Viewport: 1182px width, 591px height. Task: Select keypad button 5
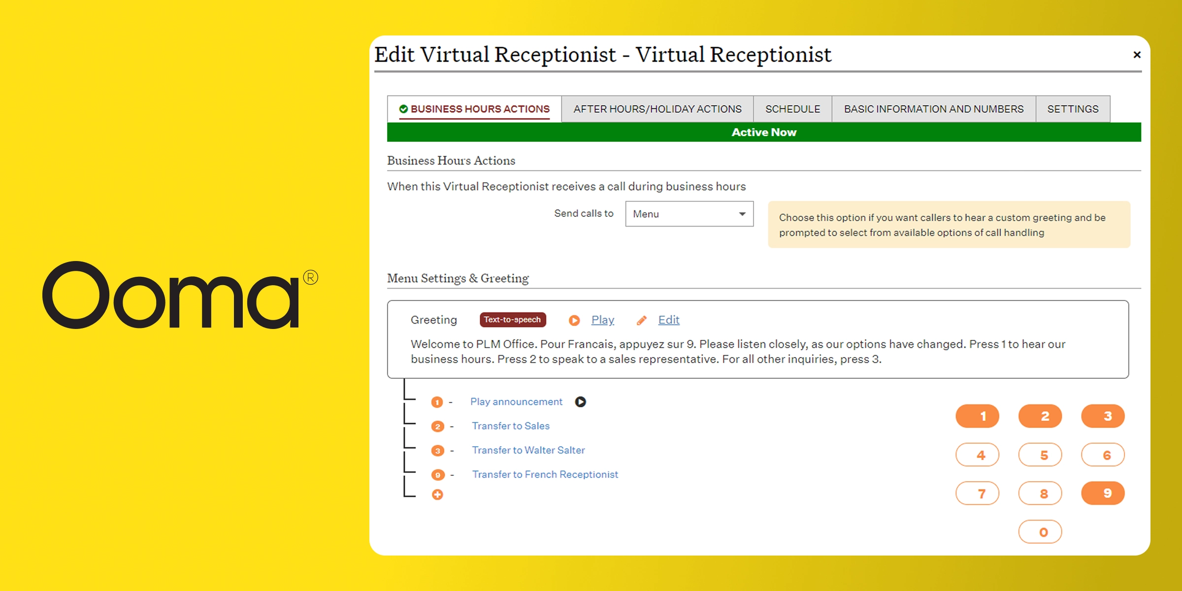click(1040, 455)
